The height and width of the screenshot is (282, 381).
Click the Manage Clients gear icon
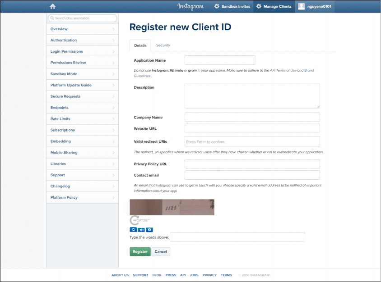pyautogui.click(x=259, y=6)
